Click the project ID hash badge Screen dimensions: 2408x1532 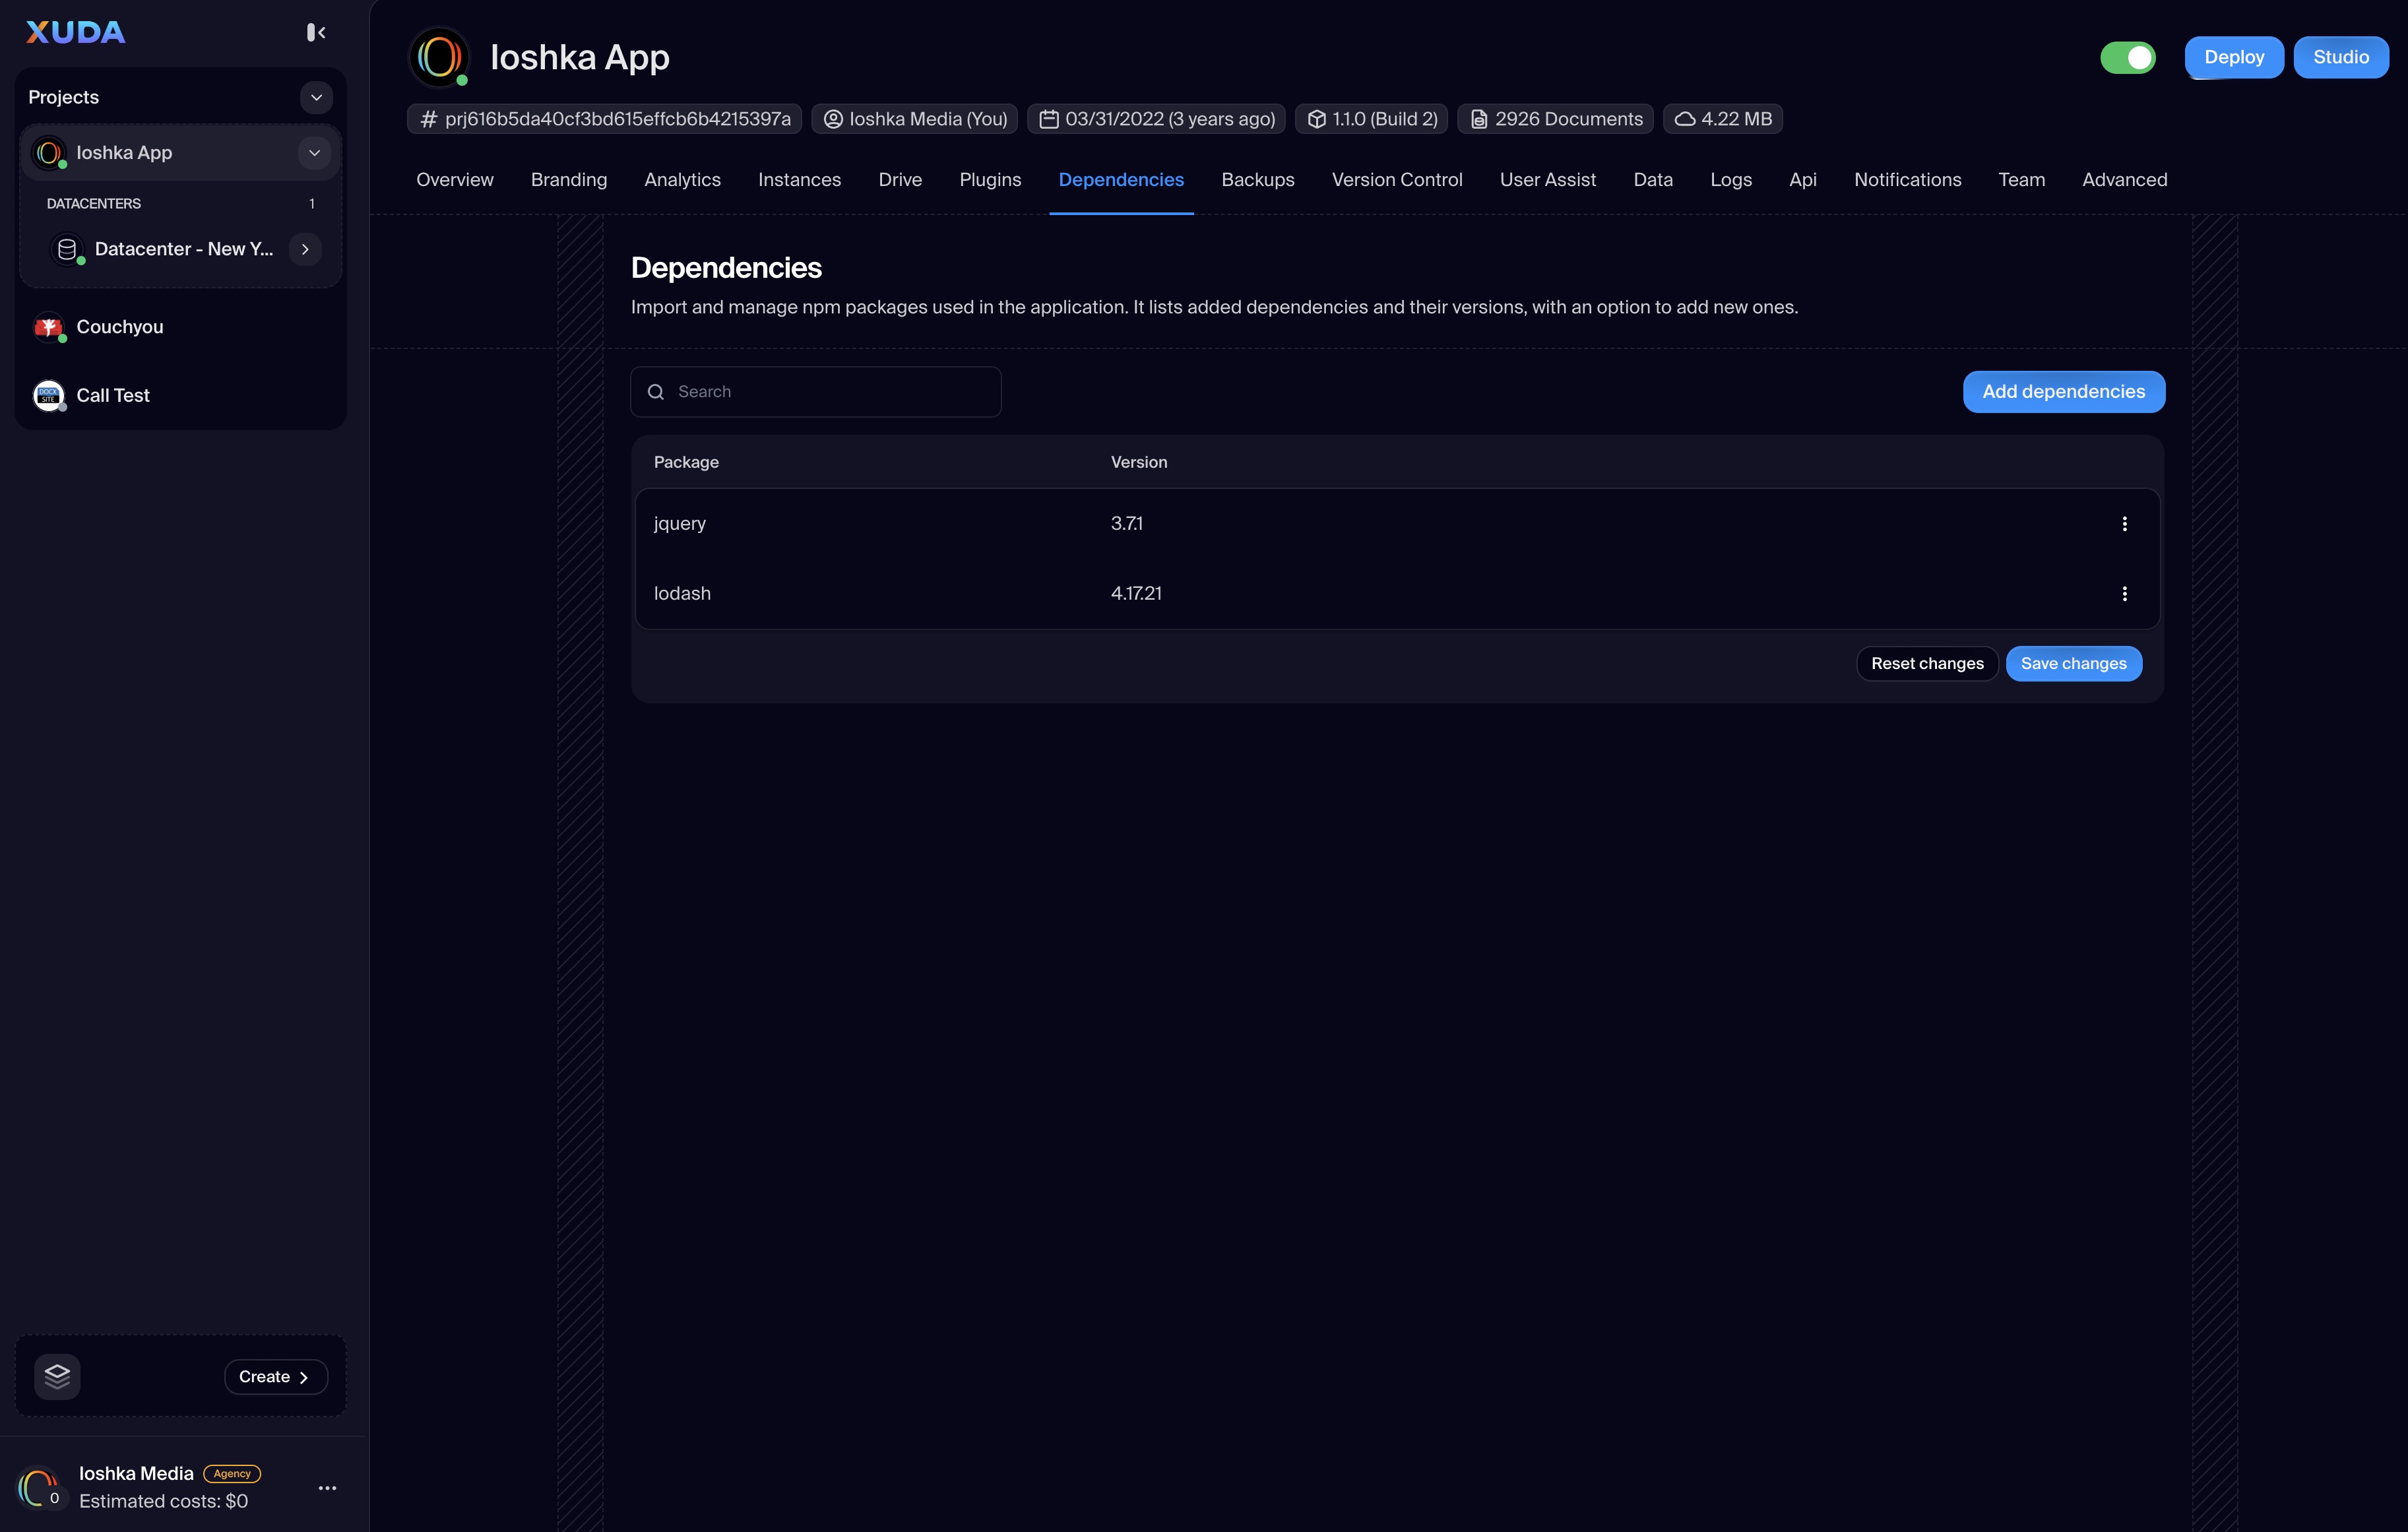(604, 119)
